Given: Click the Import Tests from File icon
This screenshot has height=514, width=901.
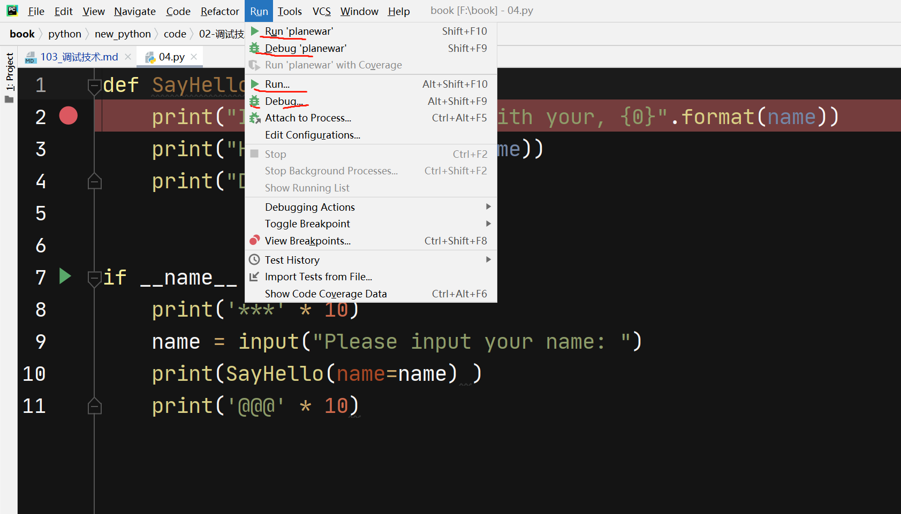Looking at the screenshot, I should click(x=255, y=277).
